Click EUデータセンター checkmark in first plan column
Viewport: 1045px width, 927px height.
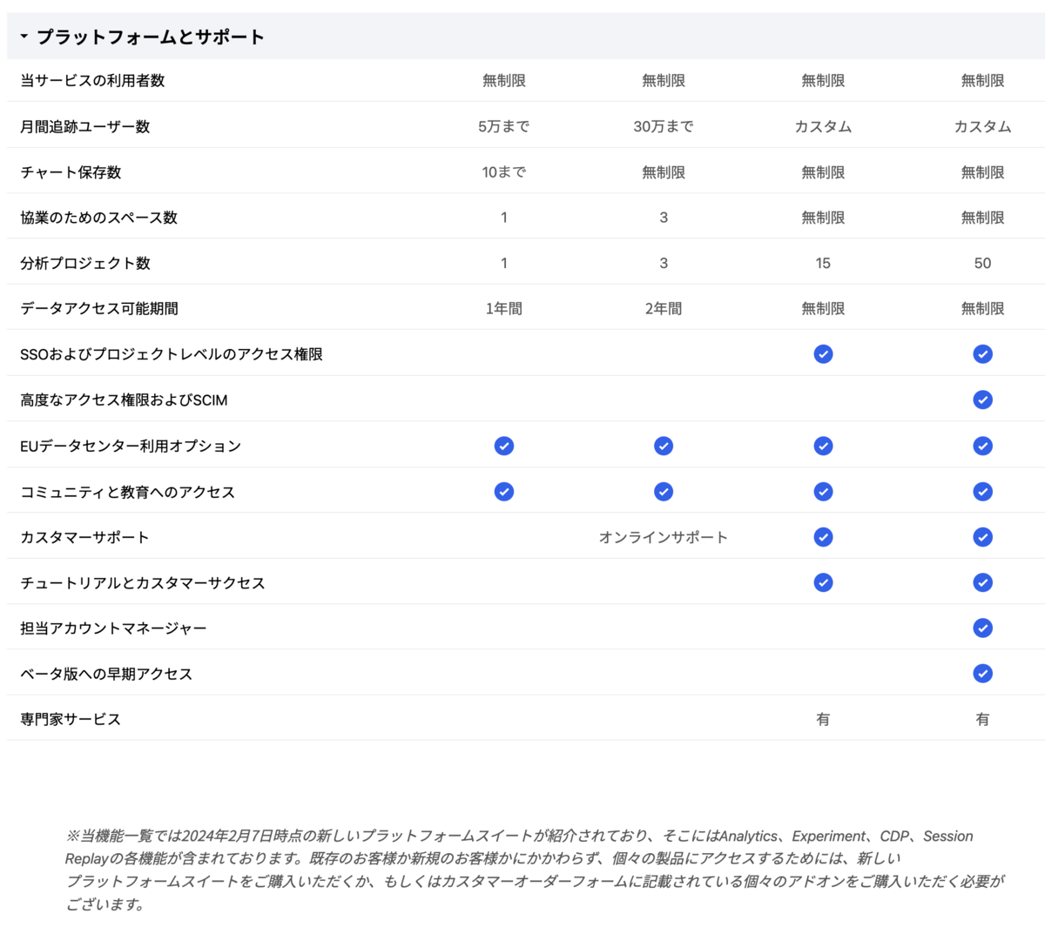coord(503,446)
